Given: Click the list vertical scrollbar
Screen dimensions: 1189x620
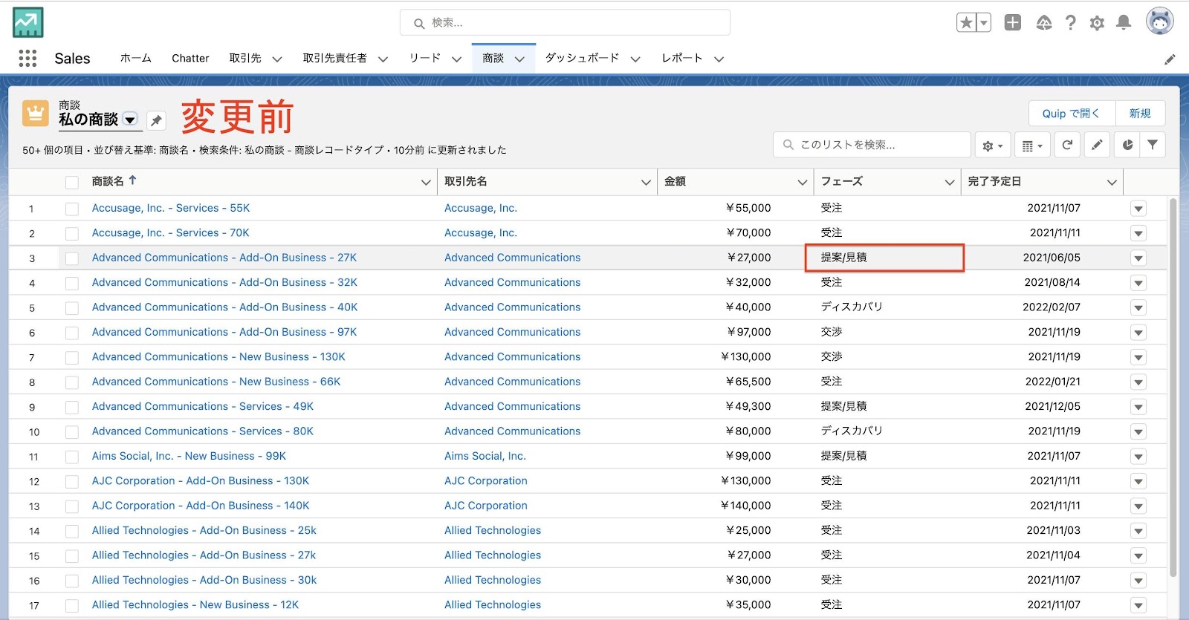Looking at the screenshot, I should tap(1173, 386).
